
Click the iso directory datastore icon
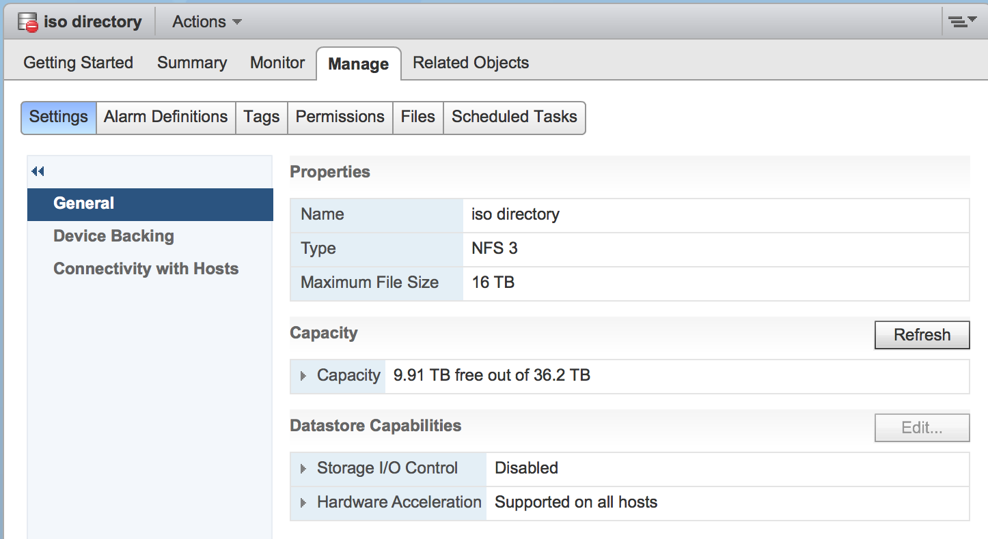(x=28, y=22)
